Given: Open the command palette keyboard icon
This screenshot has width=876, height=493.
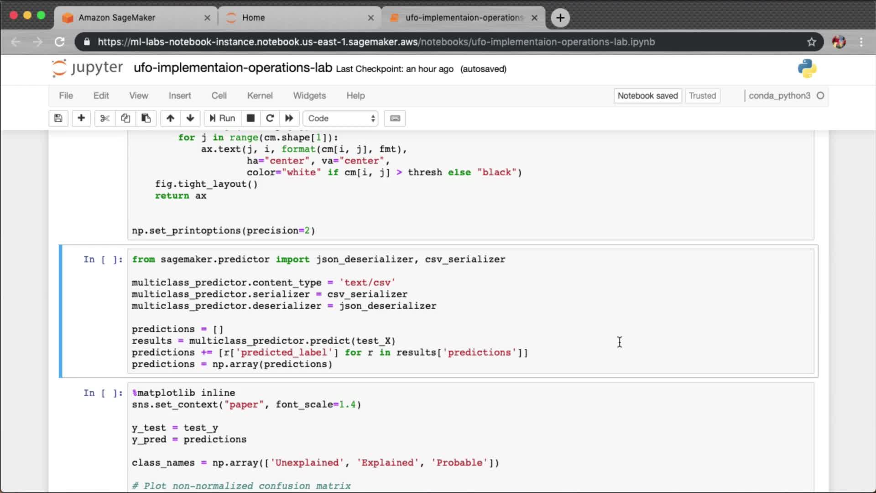Looking at the screenshot, I should point(395,118).
